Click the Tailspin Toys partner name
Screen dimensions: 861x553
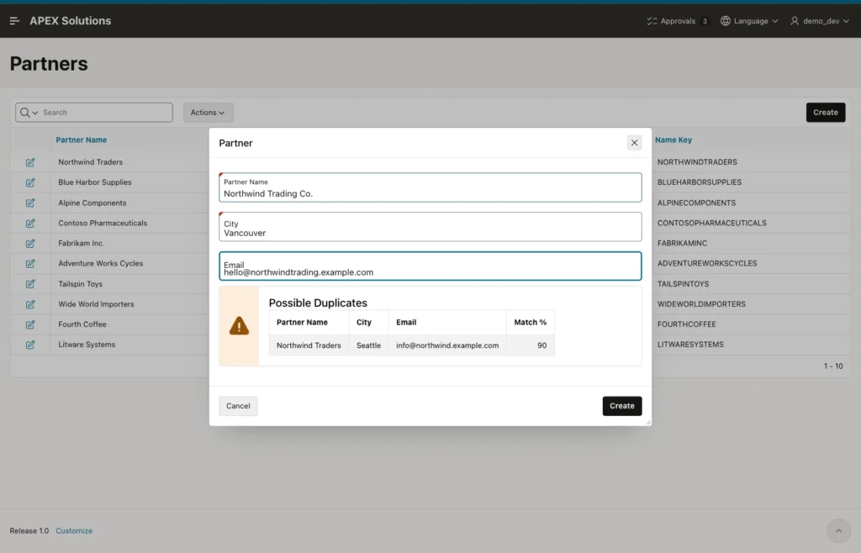tap(80, 284)
